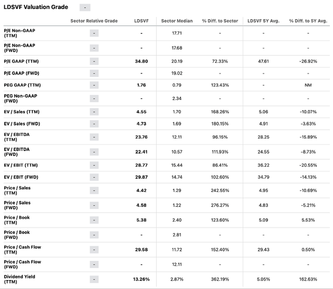
Task: Click the 13.26% dividend yield value
Action: click(x=142, y=279)
